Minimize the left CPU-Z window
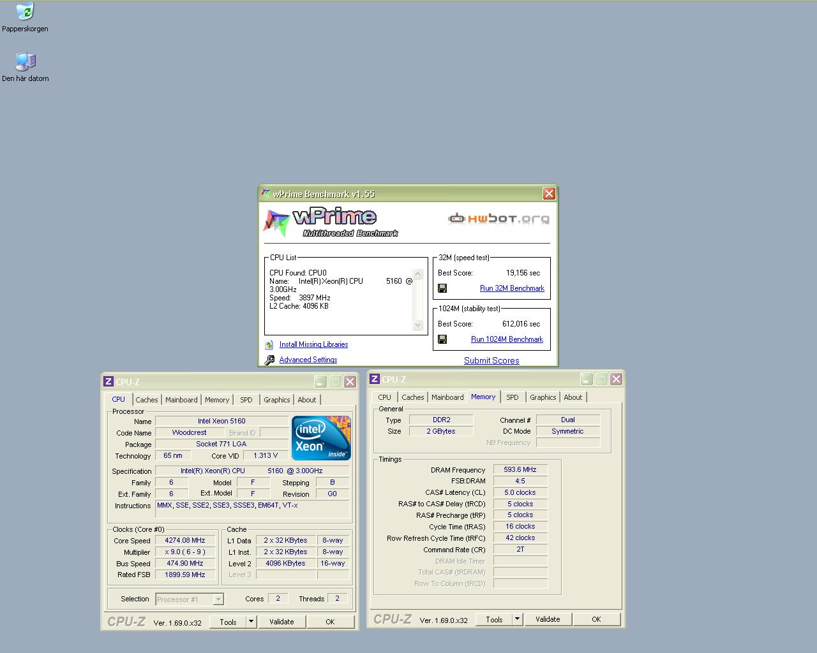Screen dimensions: 817x653 pos(320,381)
